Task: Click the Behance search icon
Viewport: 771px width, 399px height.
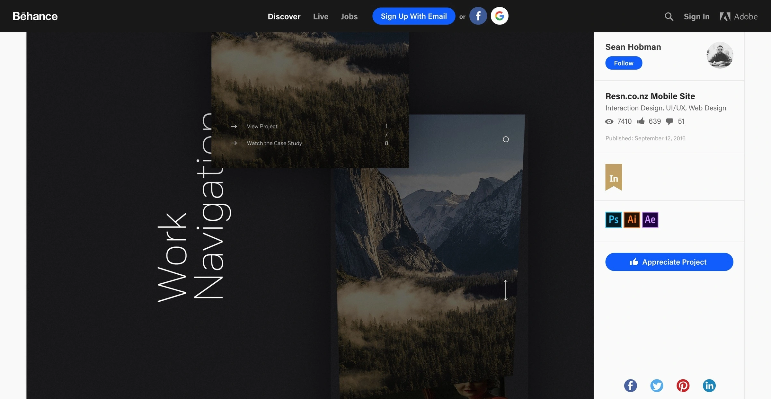Action: [x=669, y=16]
